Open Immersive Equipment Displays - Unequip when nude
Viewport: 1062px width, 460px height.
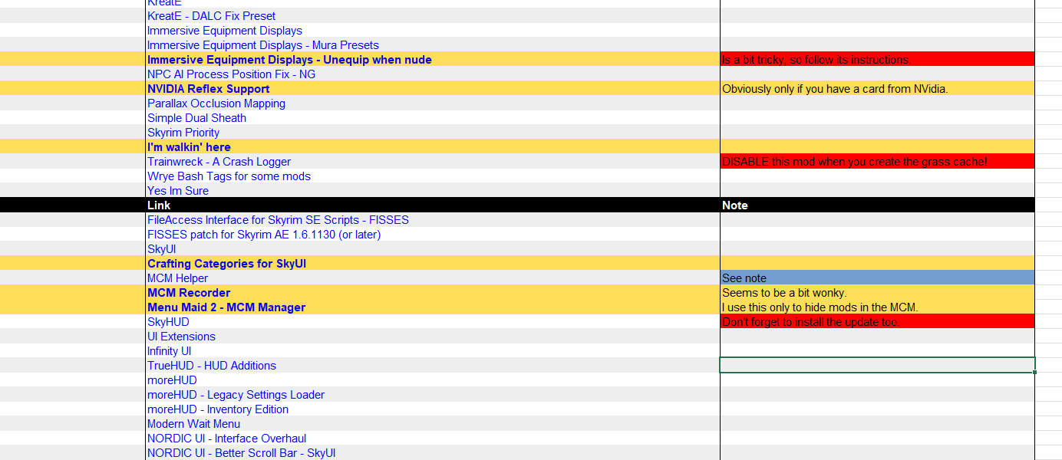coord(289,60)
